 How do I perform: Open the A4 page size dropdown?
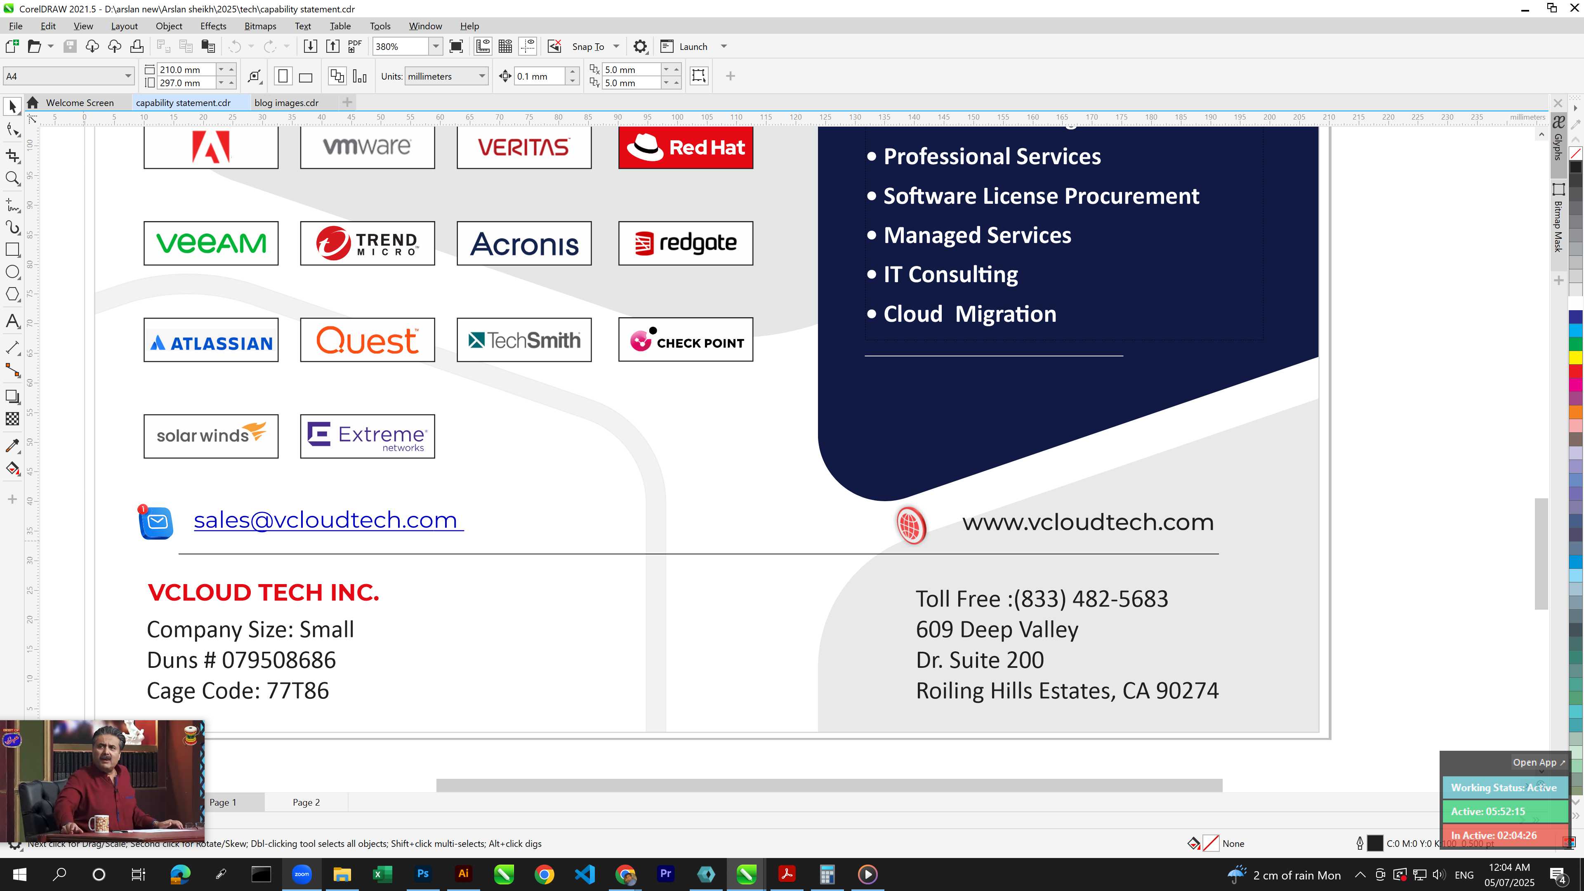128,76
